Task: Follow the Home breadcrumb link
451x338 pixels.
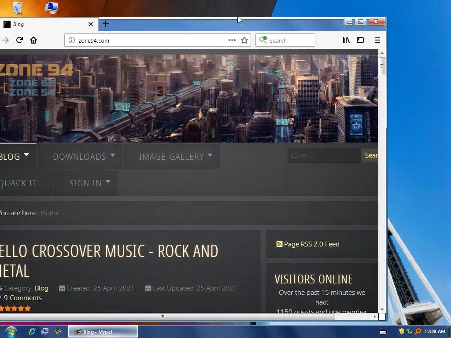Action: point(50,213)
